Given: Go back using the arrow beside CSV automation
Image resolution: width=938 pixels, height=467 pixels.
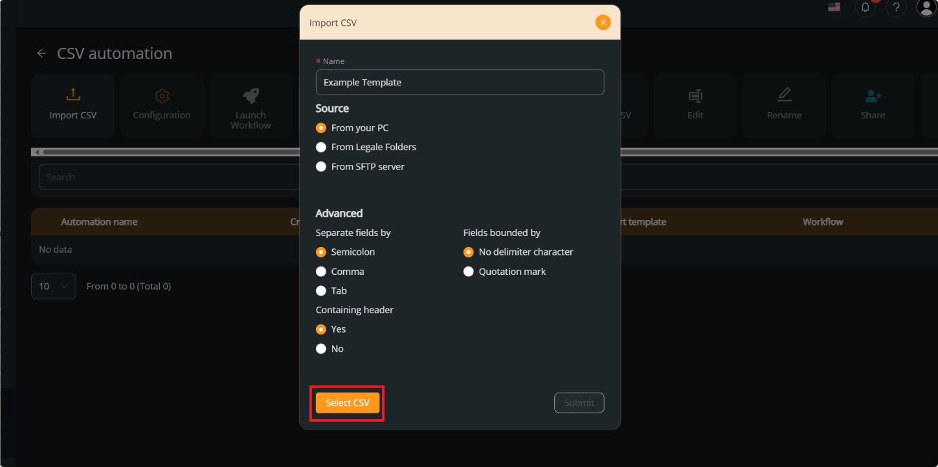Looking at the screenshot, I should coord(41,53).
